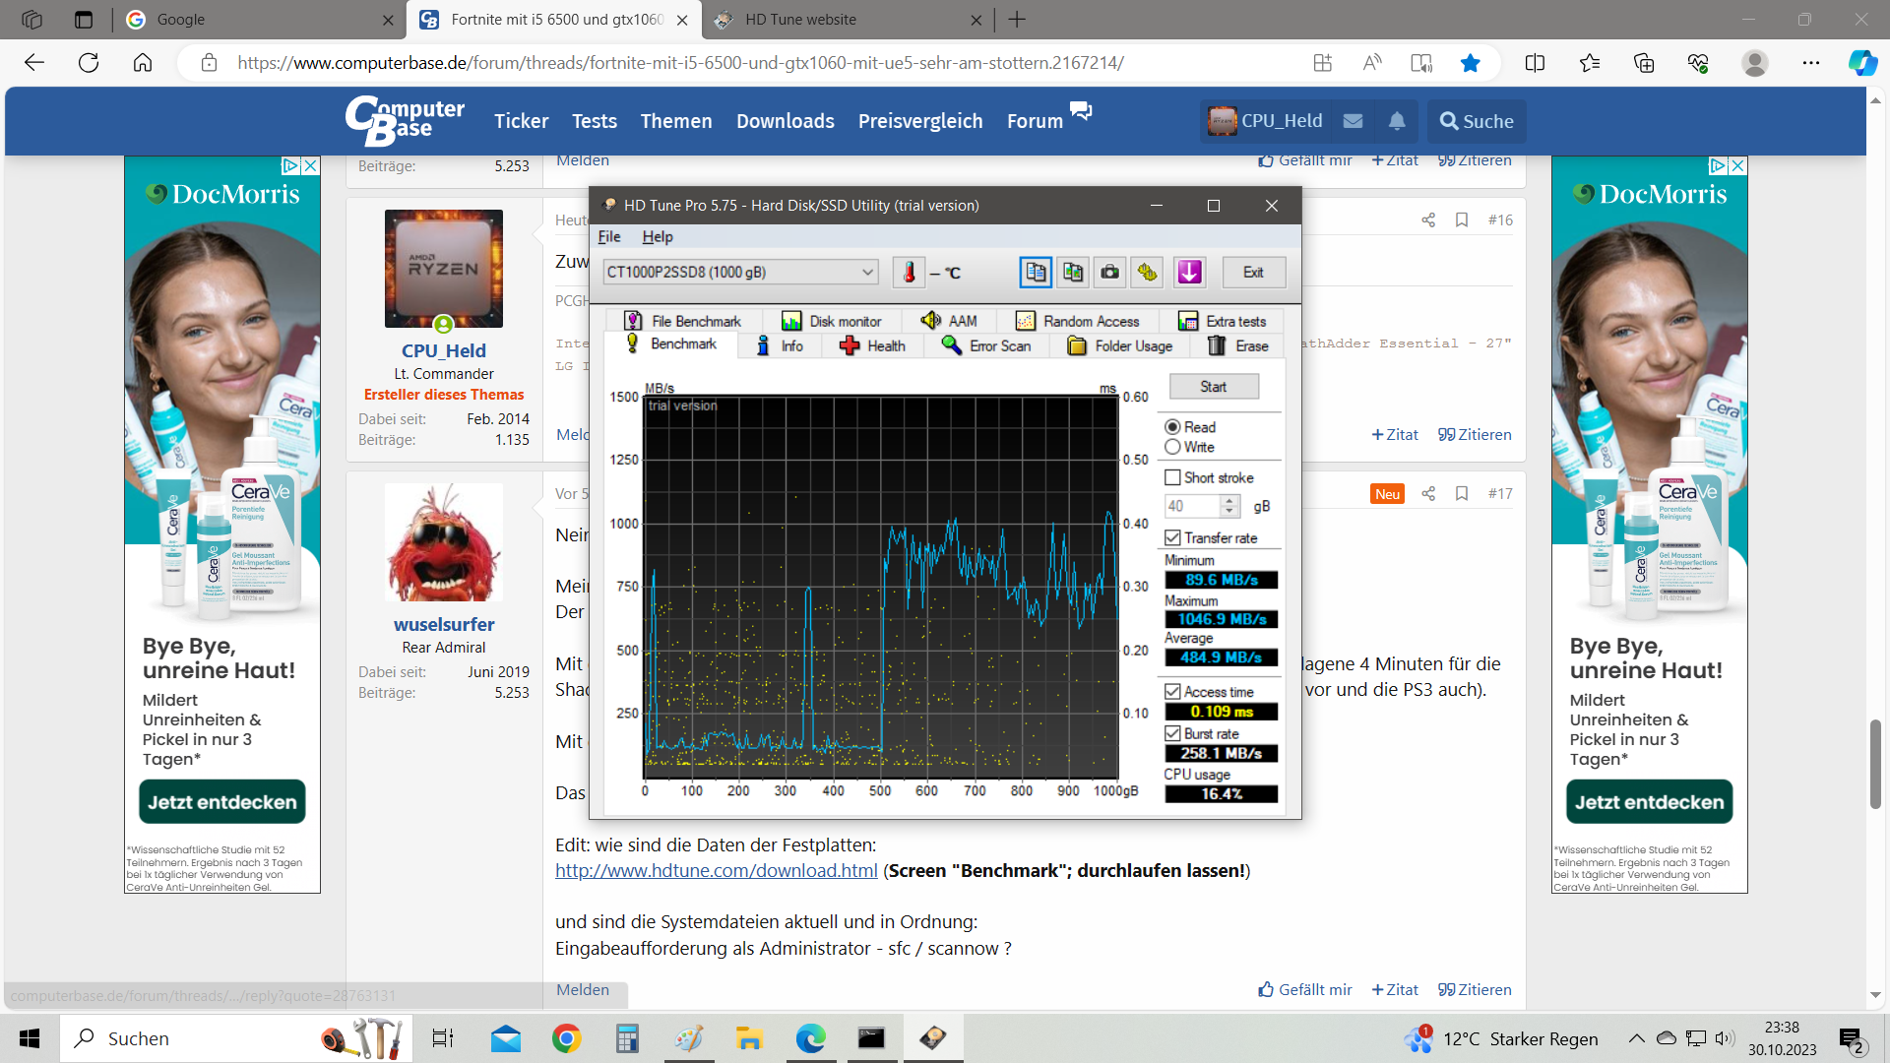Open the drive selection dropdown
The height and width of the screenshot is (1063, 1890).
click(866, 272)
